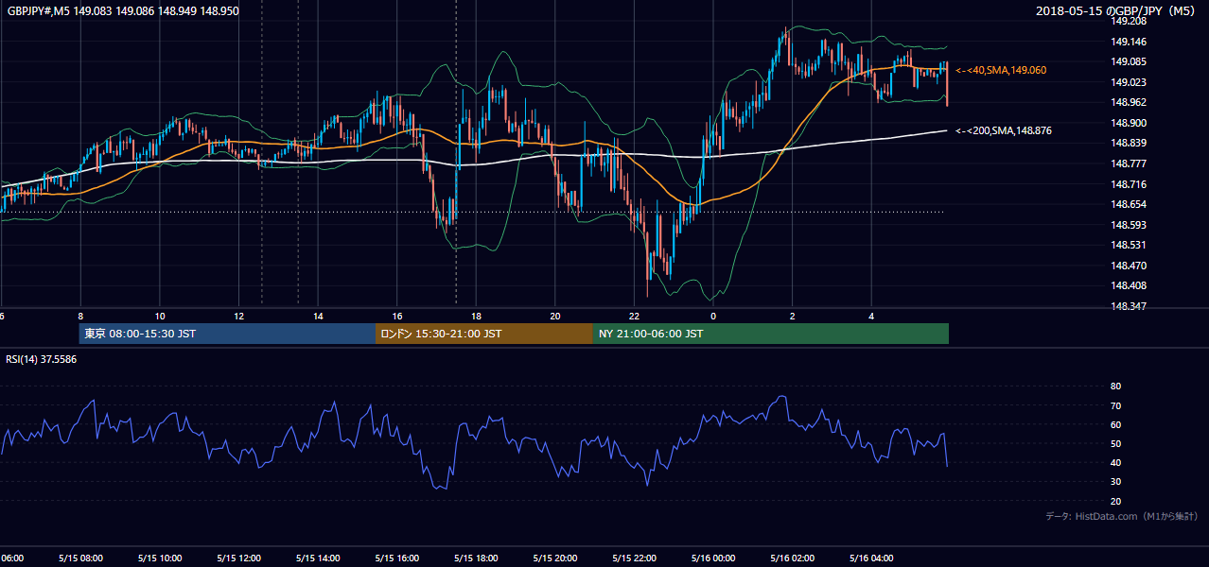
Task: Click bottom date label 5/15 22:00
Action: point(634,558)
